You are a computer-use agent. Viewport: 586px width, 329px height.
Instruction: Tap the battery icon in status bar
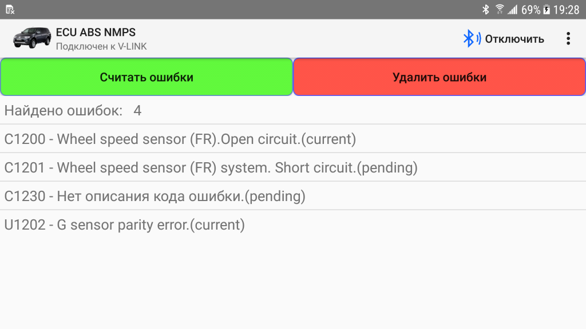pos(547,10)
